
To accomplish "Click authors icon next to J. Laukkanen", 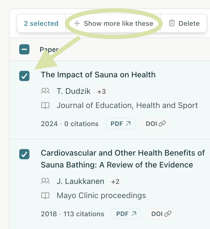I will (45, 181).
